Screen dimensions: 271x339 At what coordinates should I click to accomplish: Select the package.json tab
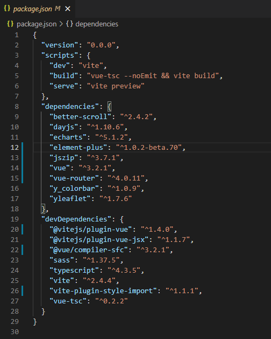[38, 9]
